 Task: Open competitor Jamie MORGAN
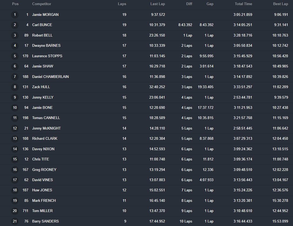45,15
